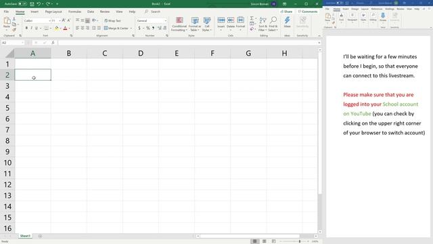
Task: Open the Format as Table dropdown
Action: [x=195, y=24]
